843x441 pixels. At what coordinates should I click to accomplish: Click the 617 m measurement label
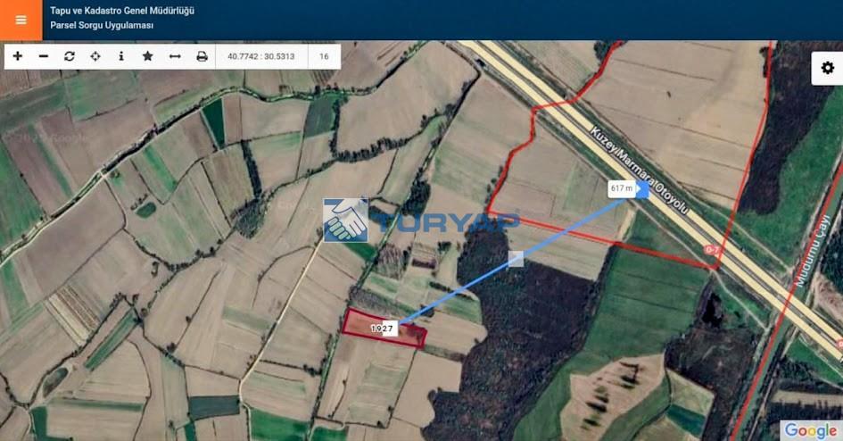(x=622, y=188)
